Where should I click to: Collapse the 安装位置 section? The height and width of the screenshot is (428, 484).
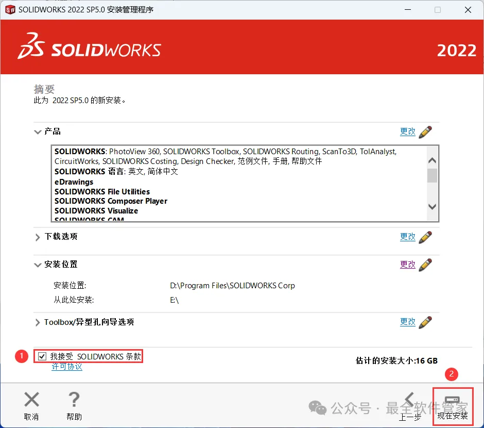click(38, 265)
